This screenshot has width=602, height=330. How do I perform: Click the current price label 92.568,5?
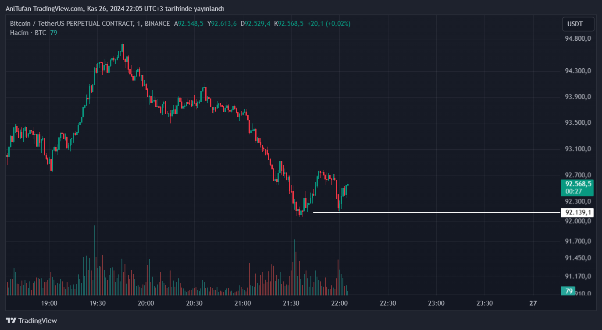[577, 184]
